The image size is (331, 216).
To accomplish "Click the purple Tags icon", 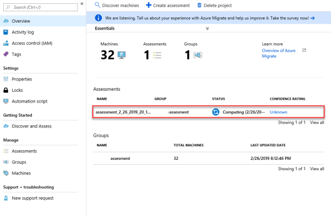I will pos(6,54).
